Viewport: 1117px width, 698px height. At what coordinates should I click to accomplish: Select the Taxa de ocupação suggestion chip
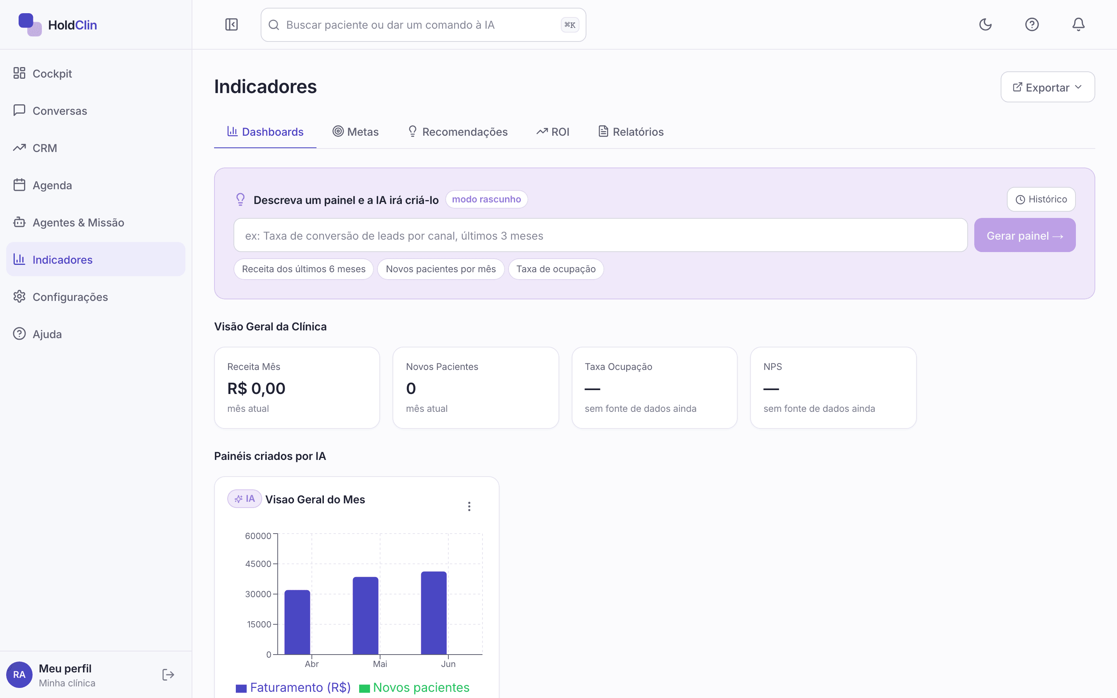pyautogui.click(x=556, y=269)
